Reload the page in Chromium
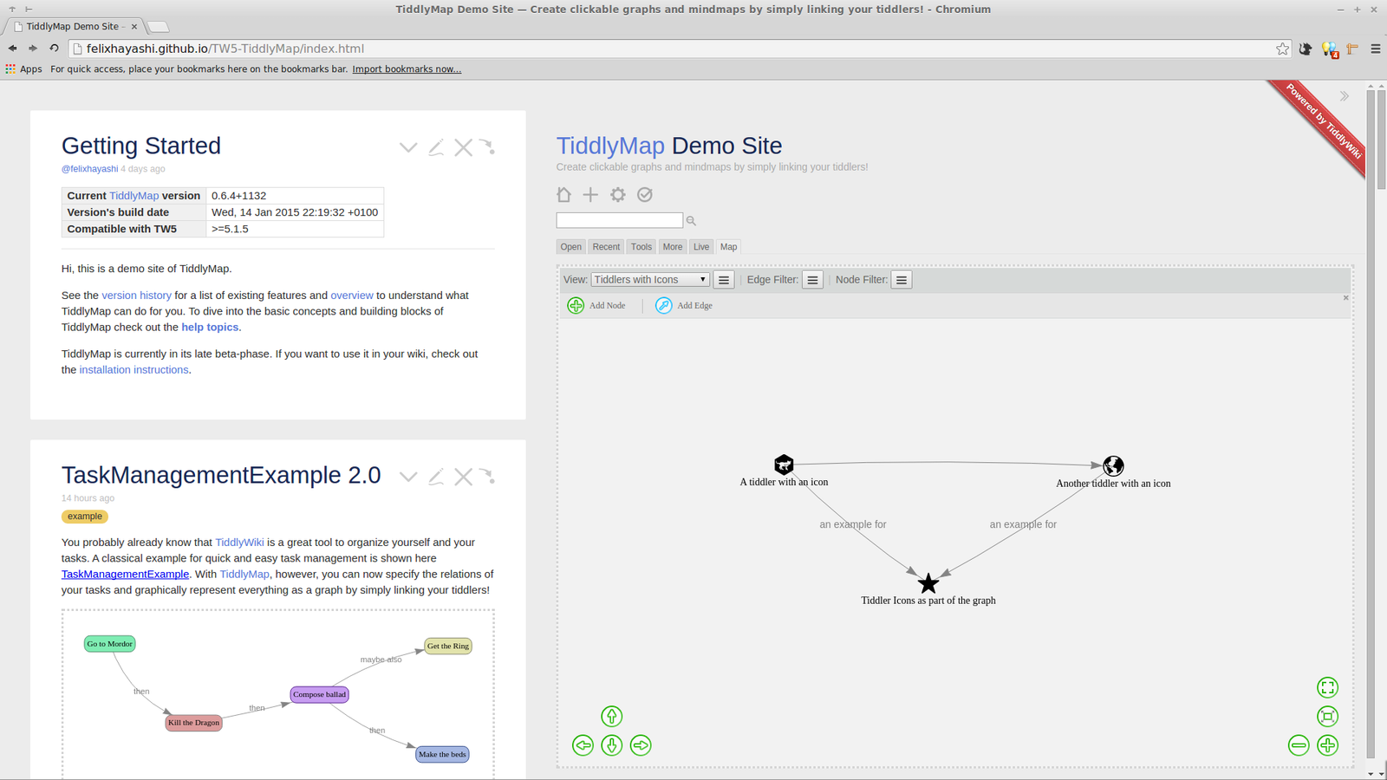This screenshot has height=780, width=1387. (54, 49)
